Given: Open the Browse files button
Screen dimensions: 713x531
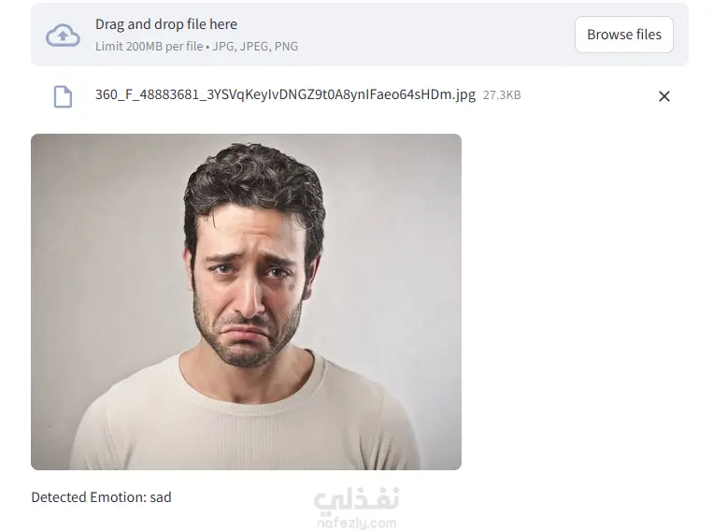Looking at the screenshot, I should [x=624, y=35].
